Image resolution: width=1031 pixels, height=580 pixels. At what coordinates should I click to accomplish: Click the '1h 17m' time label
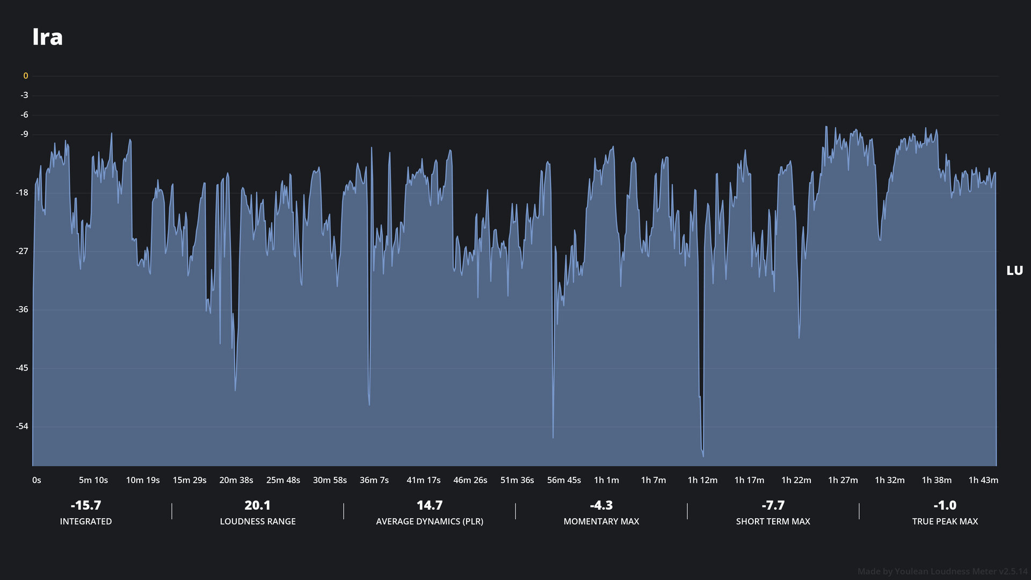coord(749,480)
